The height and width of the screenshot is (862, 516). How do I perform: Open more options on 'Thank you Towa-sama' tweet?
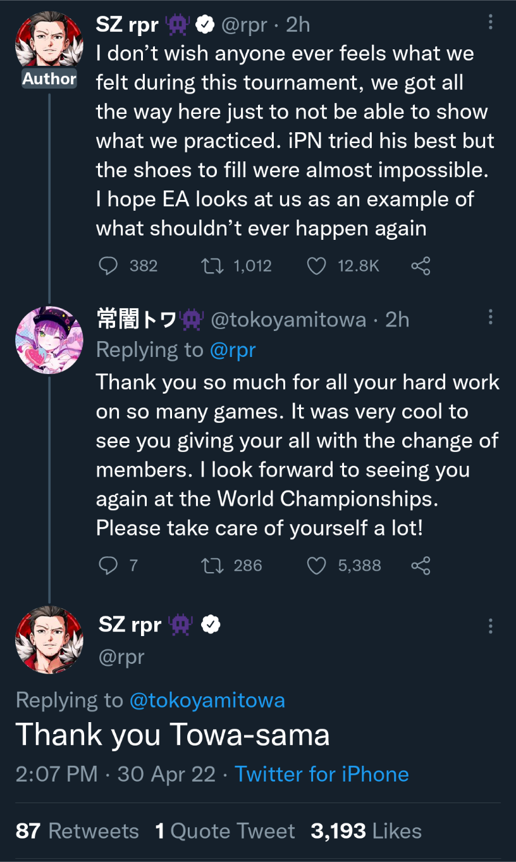(491, 626)
